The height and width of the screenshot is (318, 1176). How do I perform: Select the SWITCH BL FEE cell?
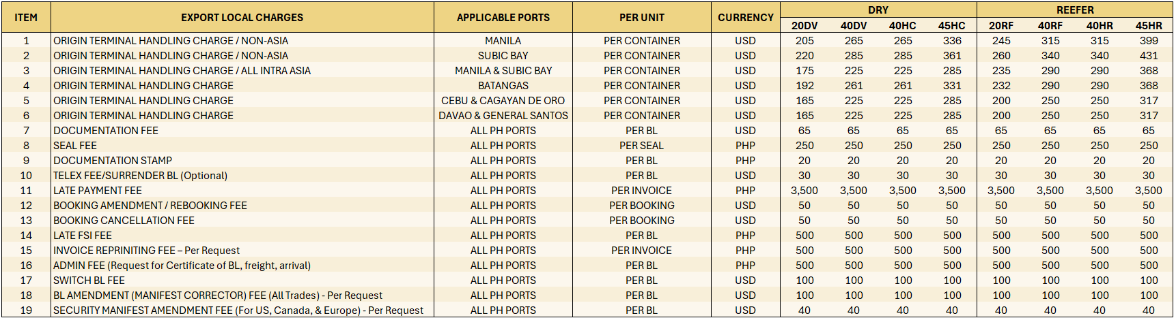tap(89, 281)
